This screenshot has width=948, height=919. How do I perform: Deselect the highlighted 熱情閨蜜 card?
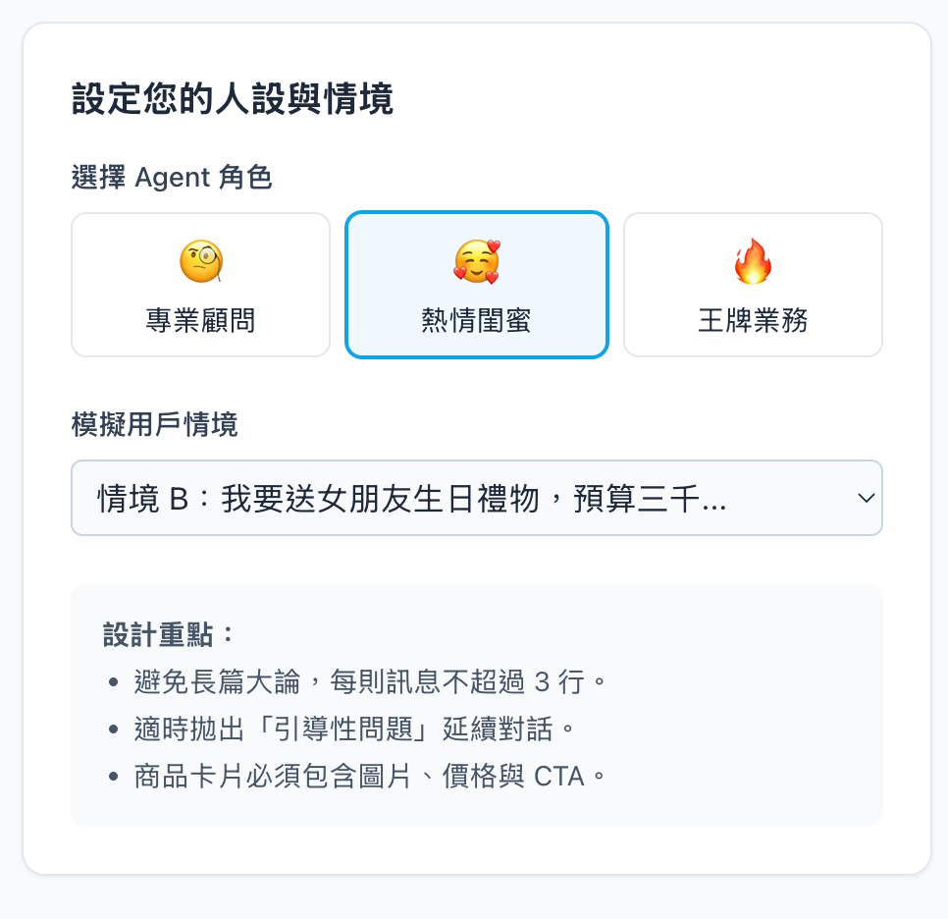coord(476,284)
